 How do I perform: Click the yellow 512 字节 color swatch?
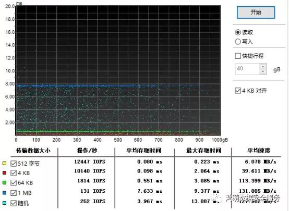click(x=4, y=163)
